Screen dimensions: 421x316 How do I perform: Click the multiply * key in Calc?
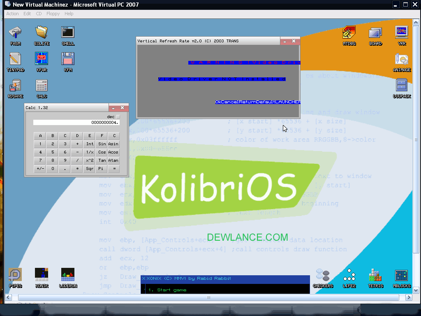[x=77, y=169]
